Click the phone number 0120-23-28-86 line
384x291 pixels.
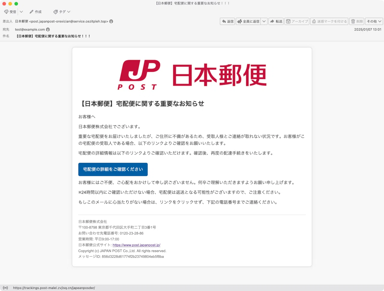click(111, 233)
